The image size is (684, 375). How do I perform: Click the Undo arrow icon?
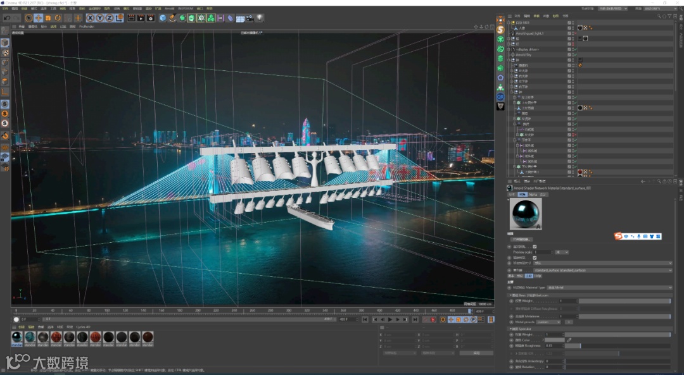6,18
